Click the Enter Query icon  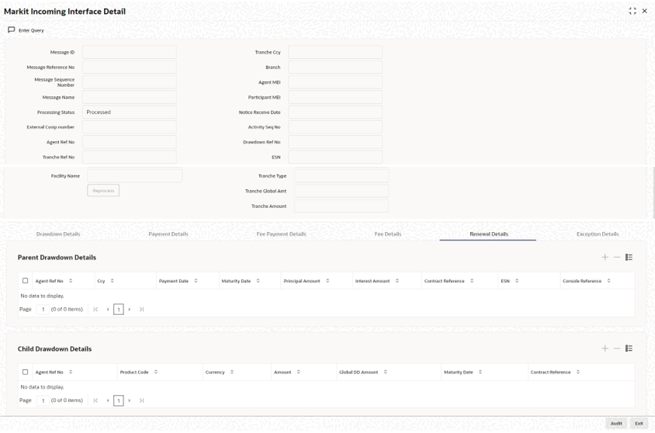(x=12, y=30)
